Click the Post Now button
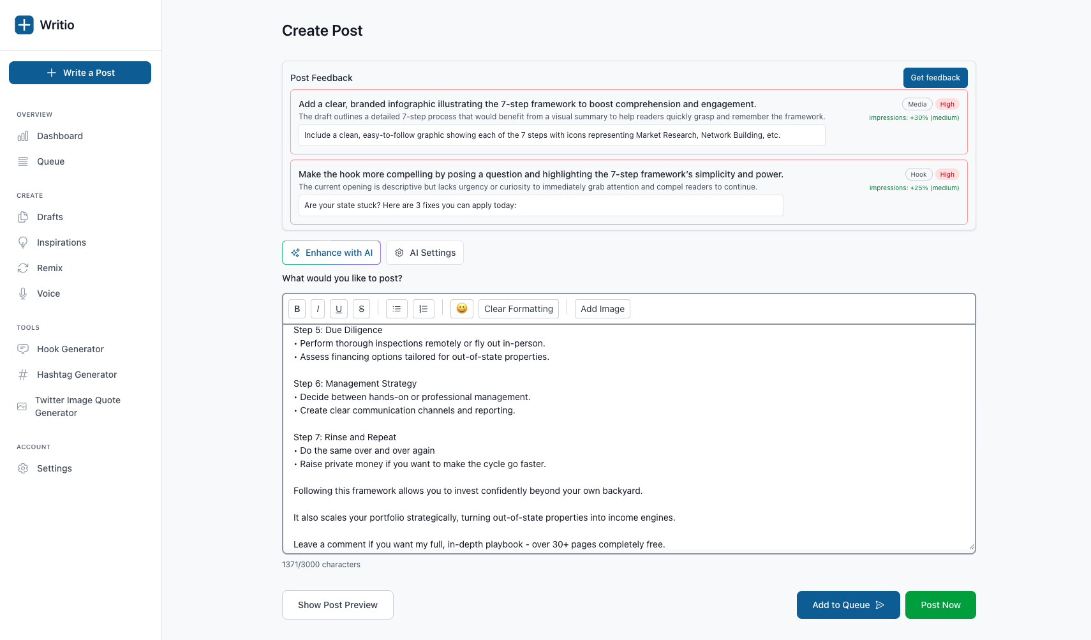1091x640 pixels. (940, 604)
